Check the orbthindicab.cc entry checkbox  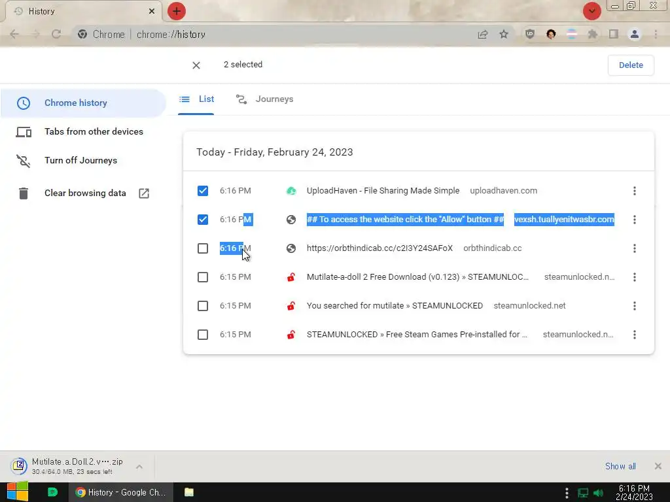click(x=203, y=248)
